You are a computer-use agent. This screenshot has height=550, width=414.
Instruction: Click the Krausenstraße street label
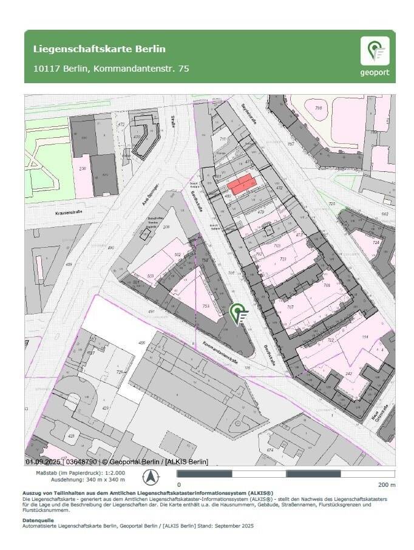tap(68, 212)
